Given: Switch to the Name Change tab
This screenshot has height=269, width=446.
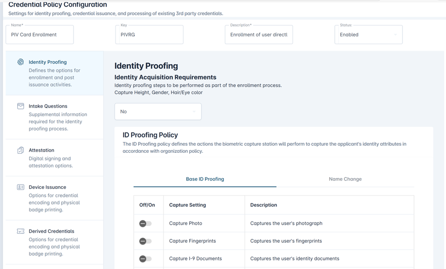Looking at the screenshot, I should point(345,179).
